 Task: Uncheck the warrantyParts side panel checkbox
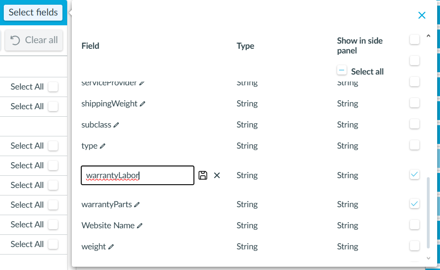point(414,204)
